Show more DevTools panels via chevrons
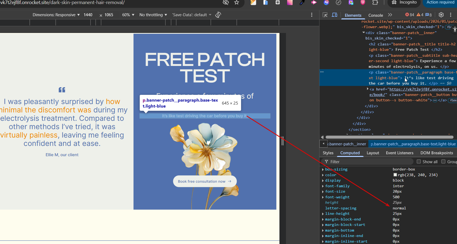The width and height of the screenshot is (457, 244). pos(390,15)
